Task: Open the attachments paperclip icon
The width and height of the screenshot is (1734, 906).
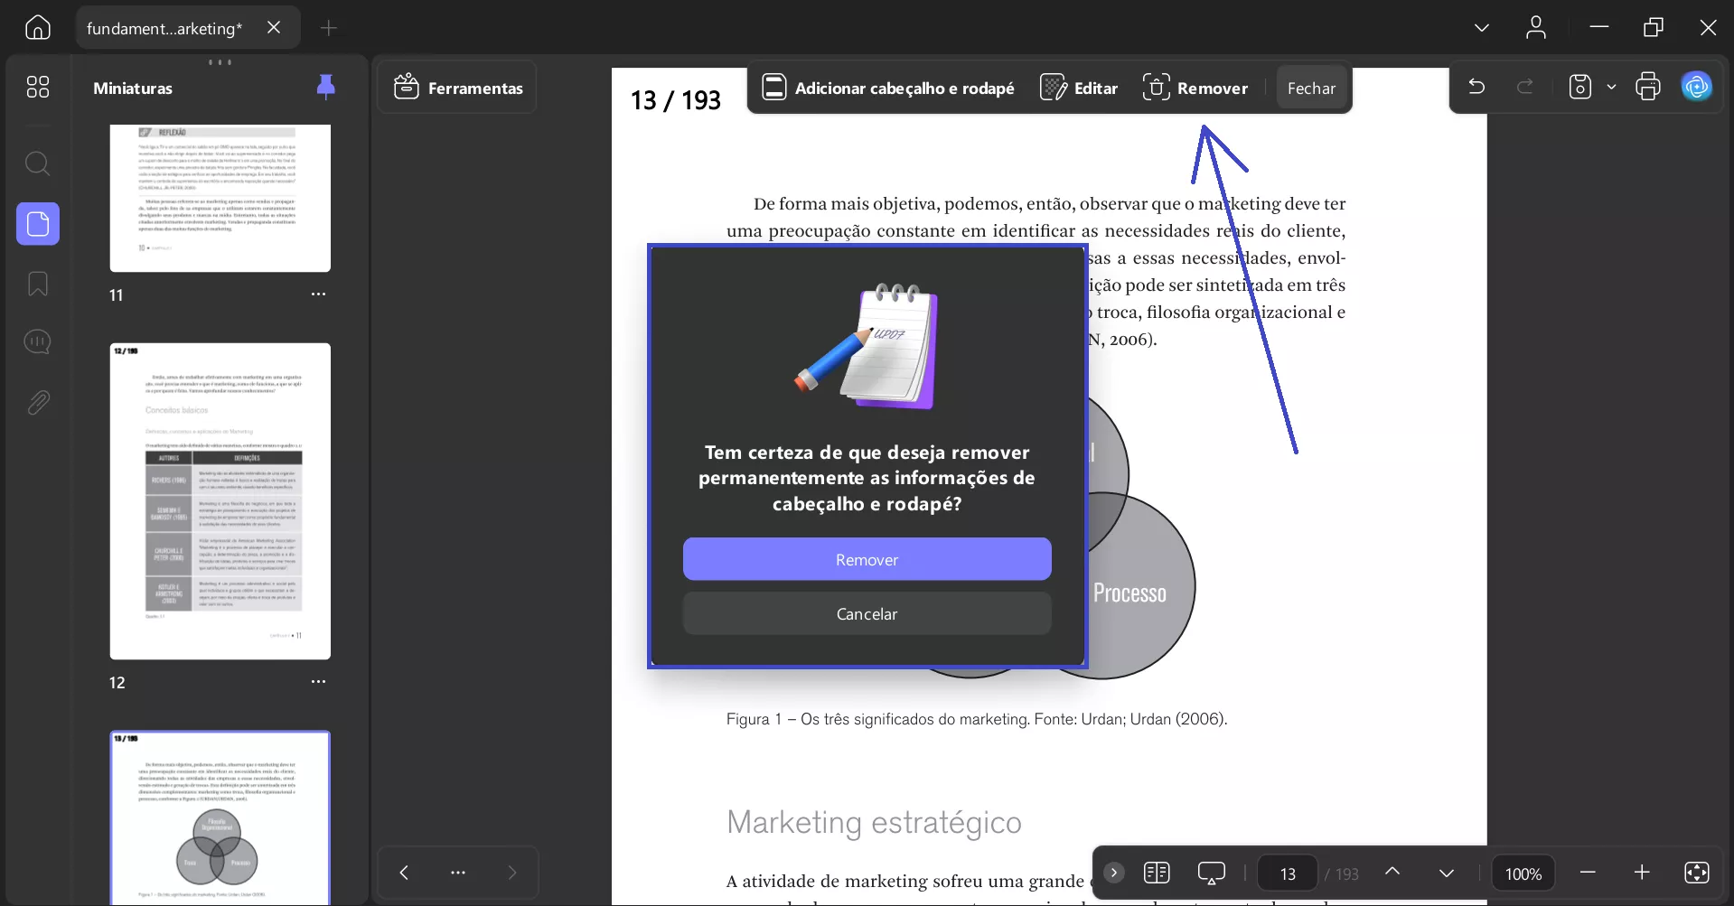Action: coord(38,402)
